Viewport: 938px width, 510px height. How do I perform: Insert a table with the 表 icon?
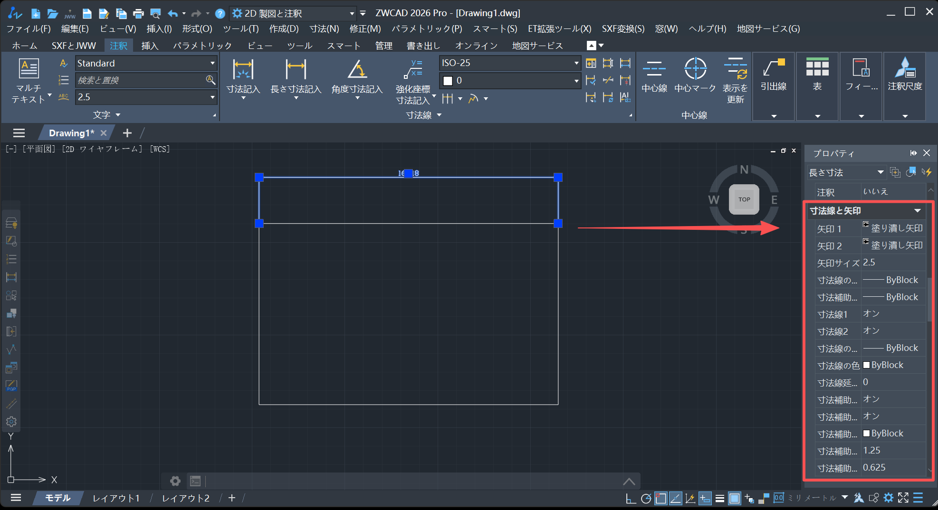[817, 68]
